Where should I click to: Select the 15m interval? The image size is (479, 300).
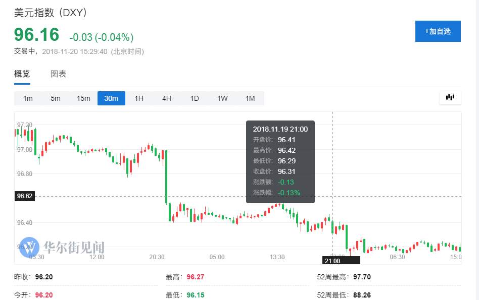(x=83, y=98)
